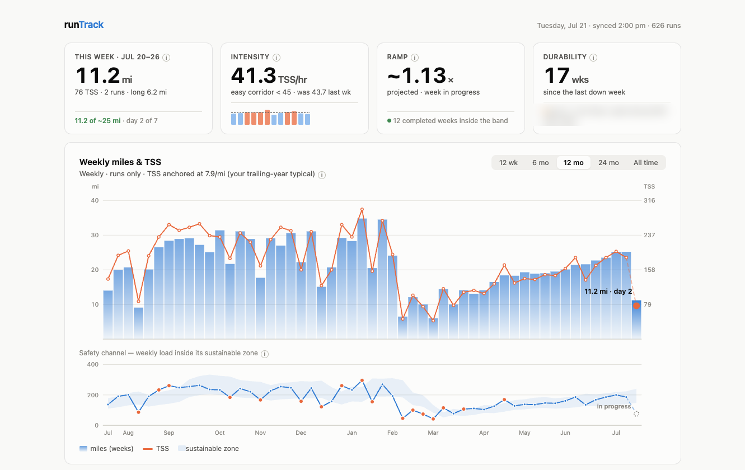745x470 pixels.
Task: Toggle sustainable zone legend entry
Action: pyautogui.click(x=208, y=449)
